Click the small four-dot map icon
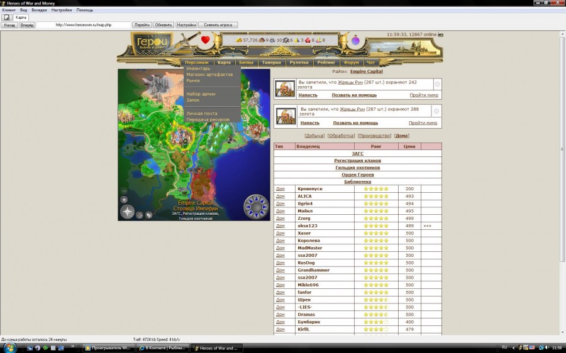Screen dimensions: 566x353 point(140,215)
